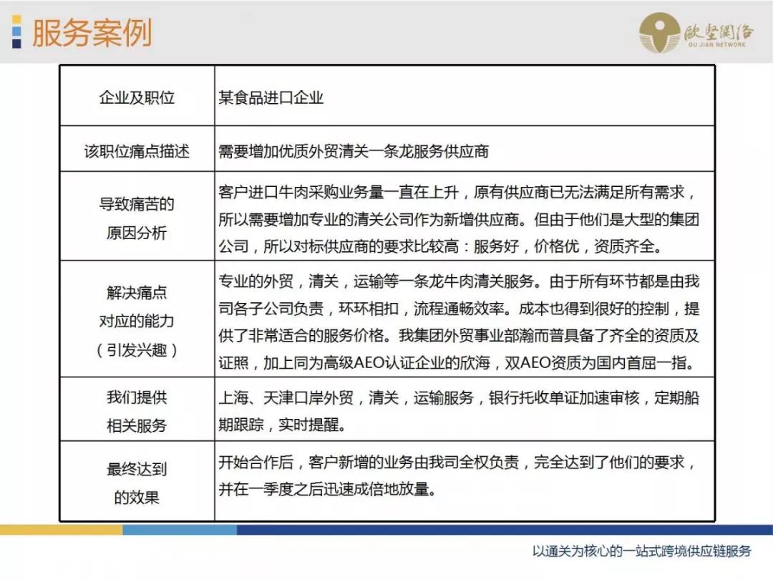Select the 最终达到的效果 row label

[135, 482]
